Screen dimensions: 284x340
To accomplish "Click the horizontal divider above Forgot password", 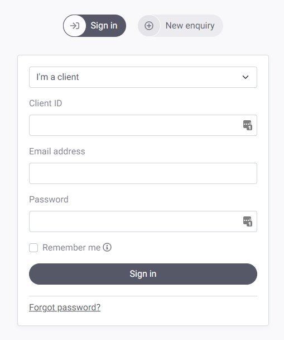I will point(143,296).
